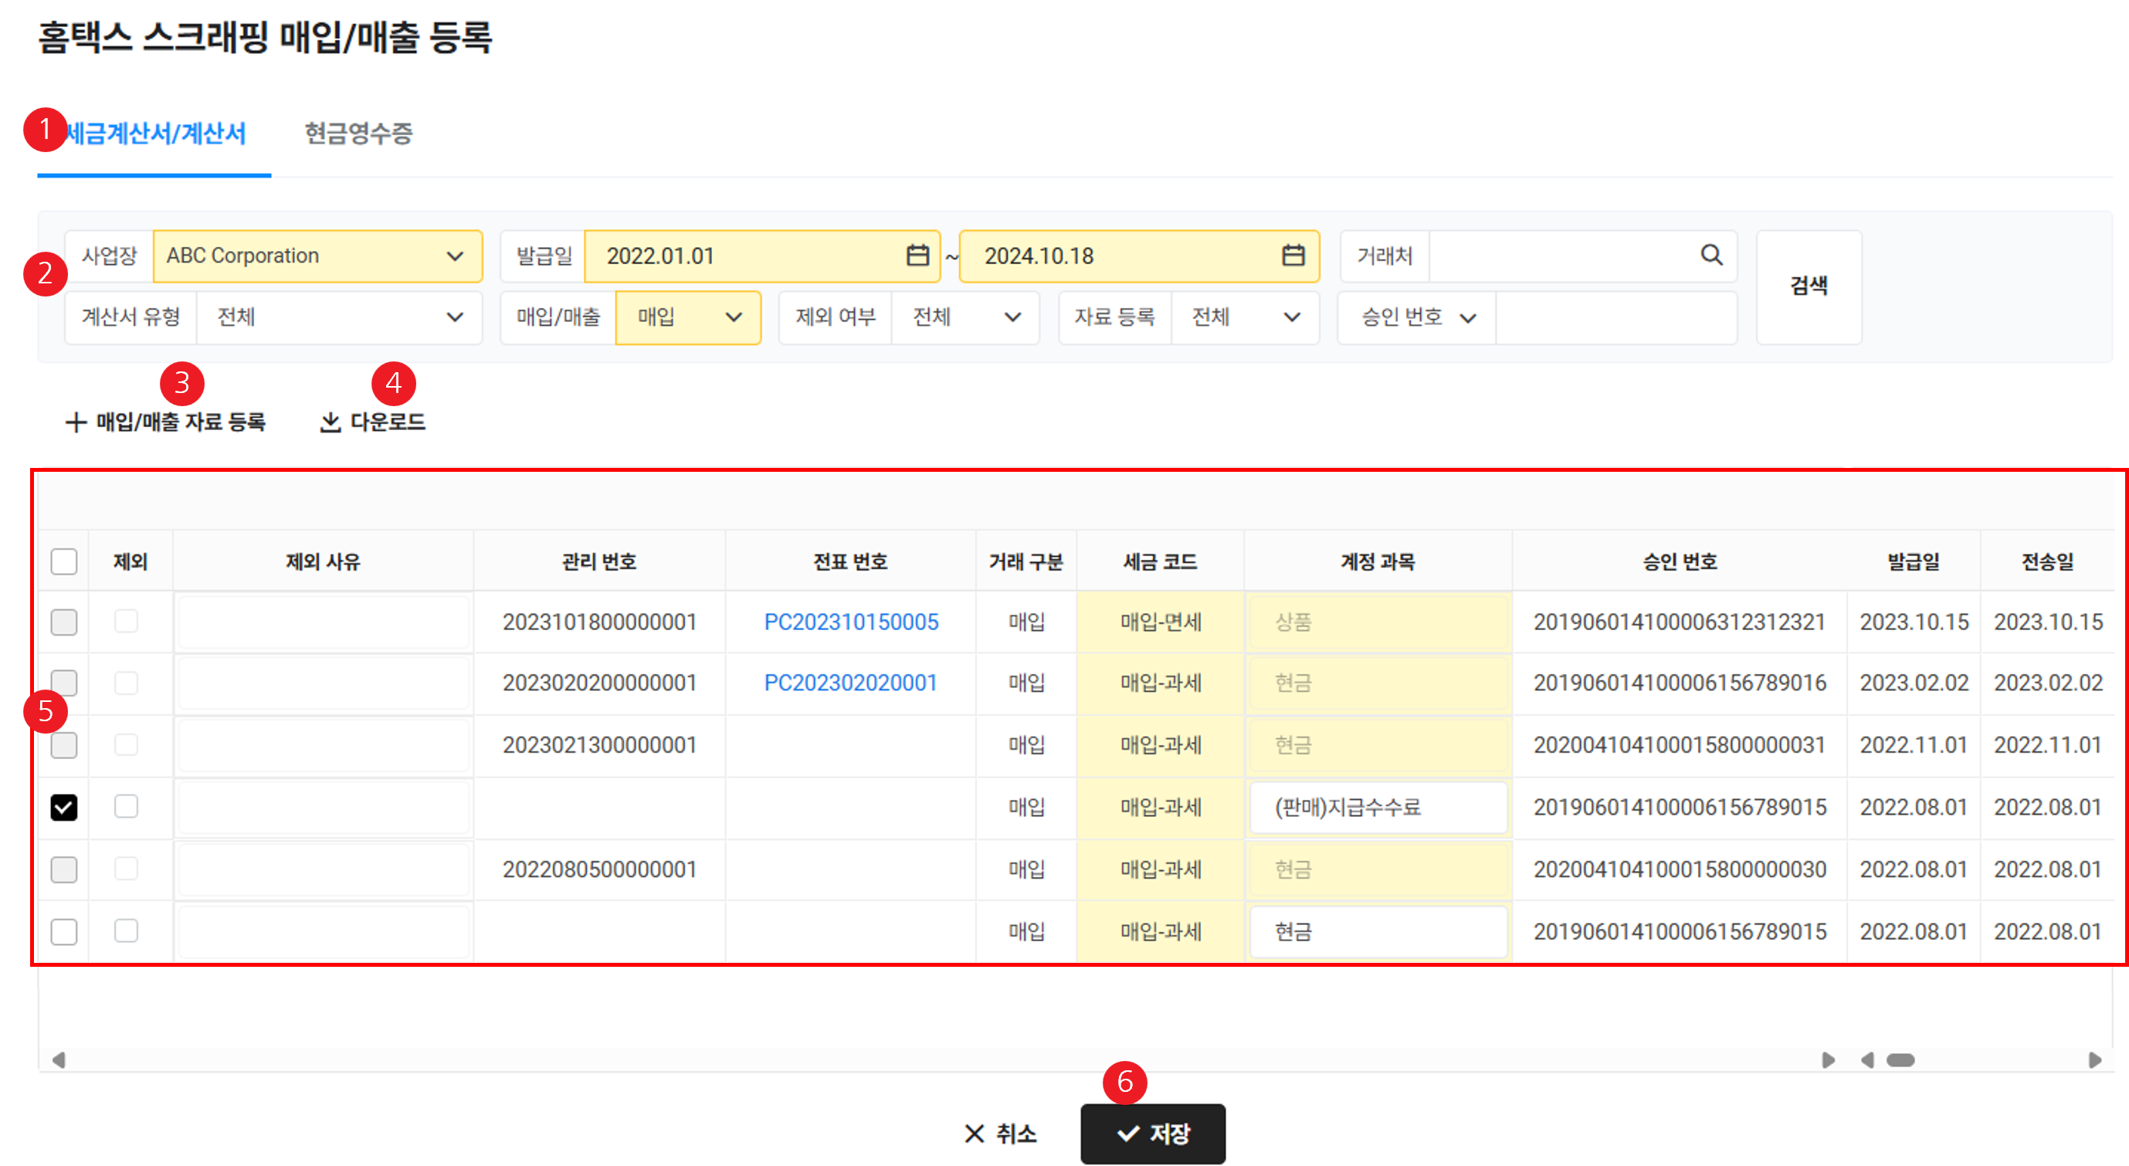Click the 저장 save button
This screenshot has width=2129, height=1166.
click(x=1152, y=1133)
